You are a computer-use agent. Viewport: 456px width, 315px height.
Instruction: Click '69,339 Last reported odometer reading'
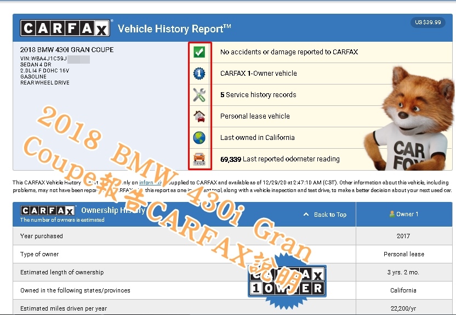point(280,159)
